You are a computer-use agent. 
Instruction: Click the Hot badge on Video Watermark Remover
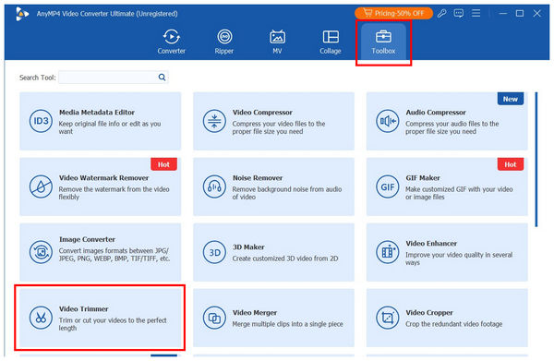click(x=163, y=164)
